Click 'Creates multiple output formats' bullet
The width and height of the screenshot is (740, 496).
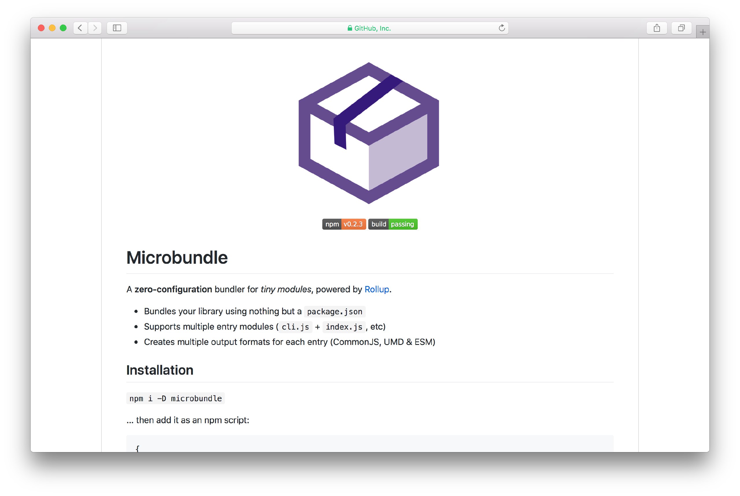pyautogui.click(x=290, y=342)
